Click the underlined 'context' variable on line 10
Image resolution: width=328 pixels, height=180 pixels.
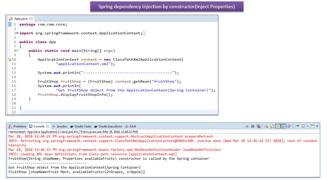(x=89, y=60)
